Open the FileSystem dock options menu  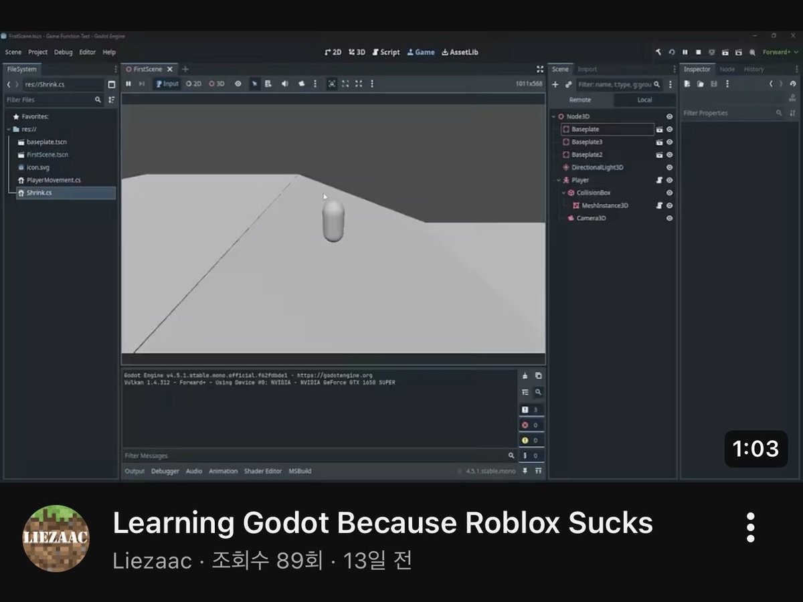(116, 69)
